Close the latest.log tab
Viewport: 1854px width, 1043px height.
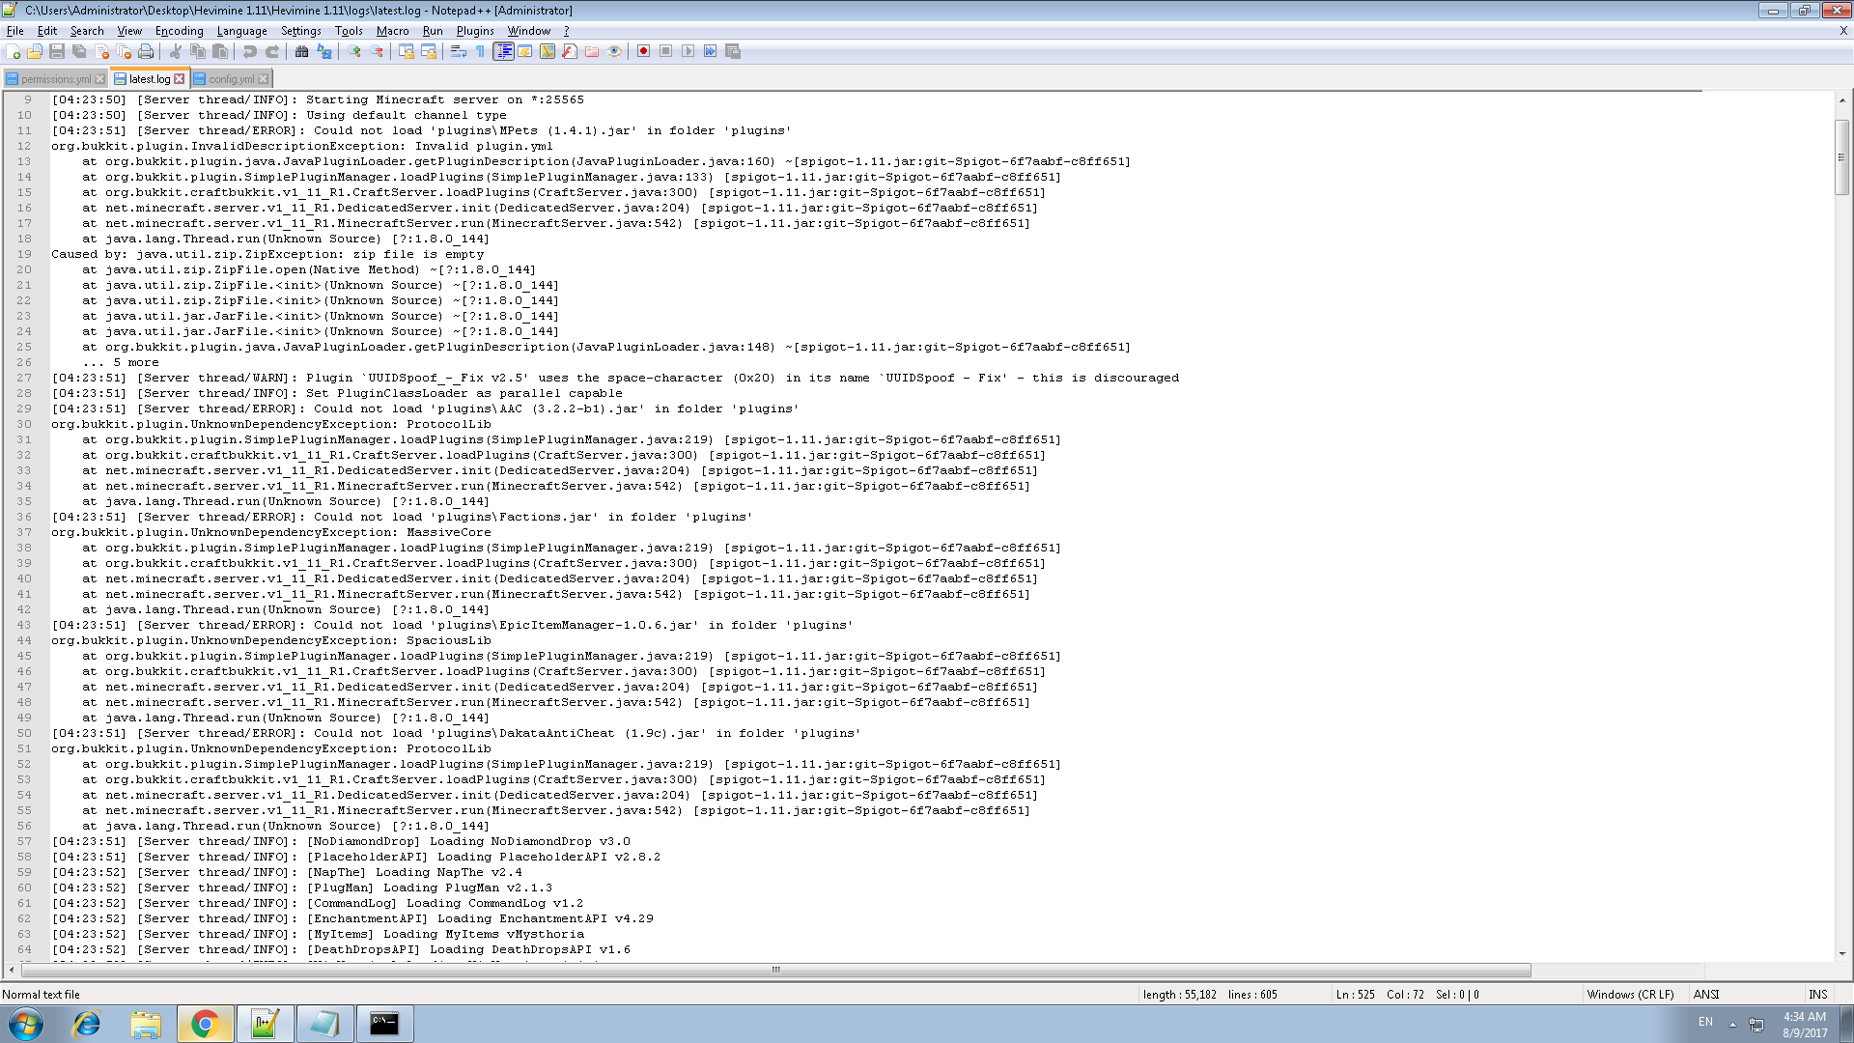180,79
